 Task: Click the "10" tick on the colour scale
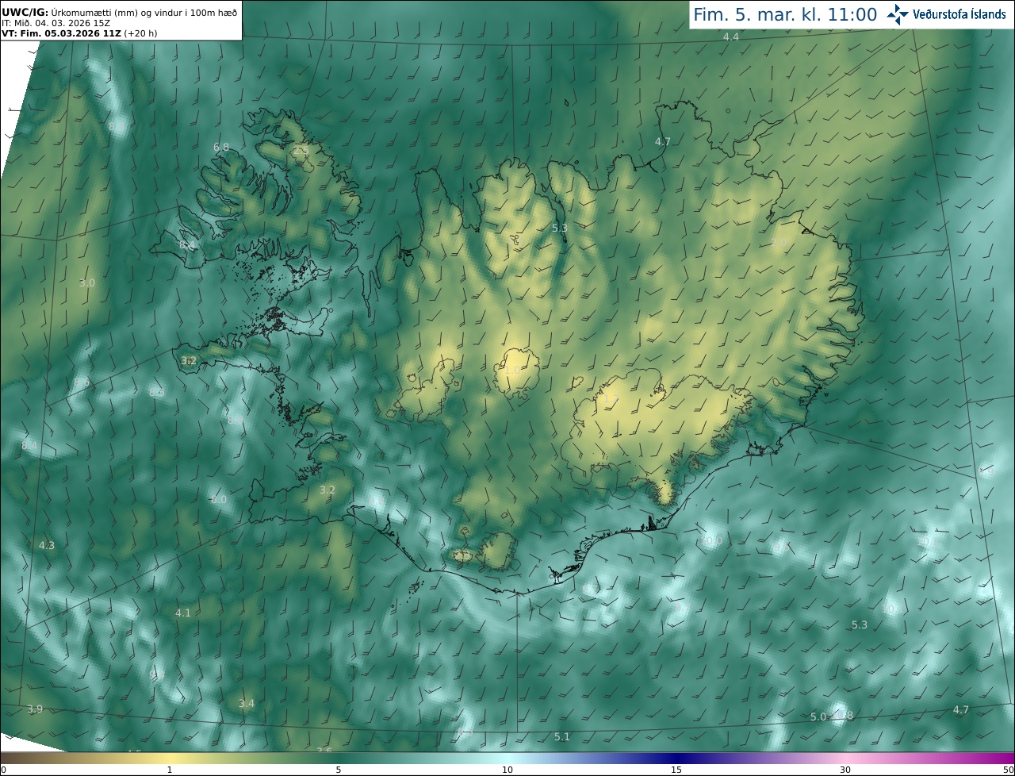[x=507, y=770]
